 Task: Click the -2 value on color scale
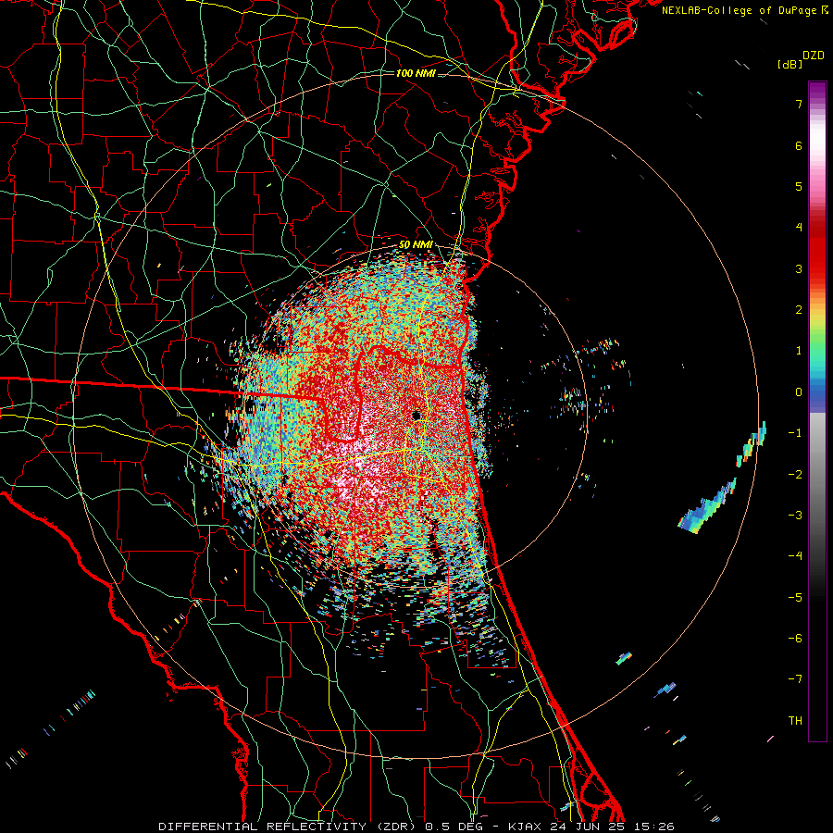(795, 475)
